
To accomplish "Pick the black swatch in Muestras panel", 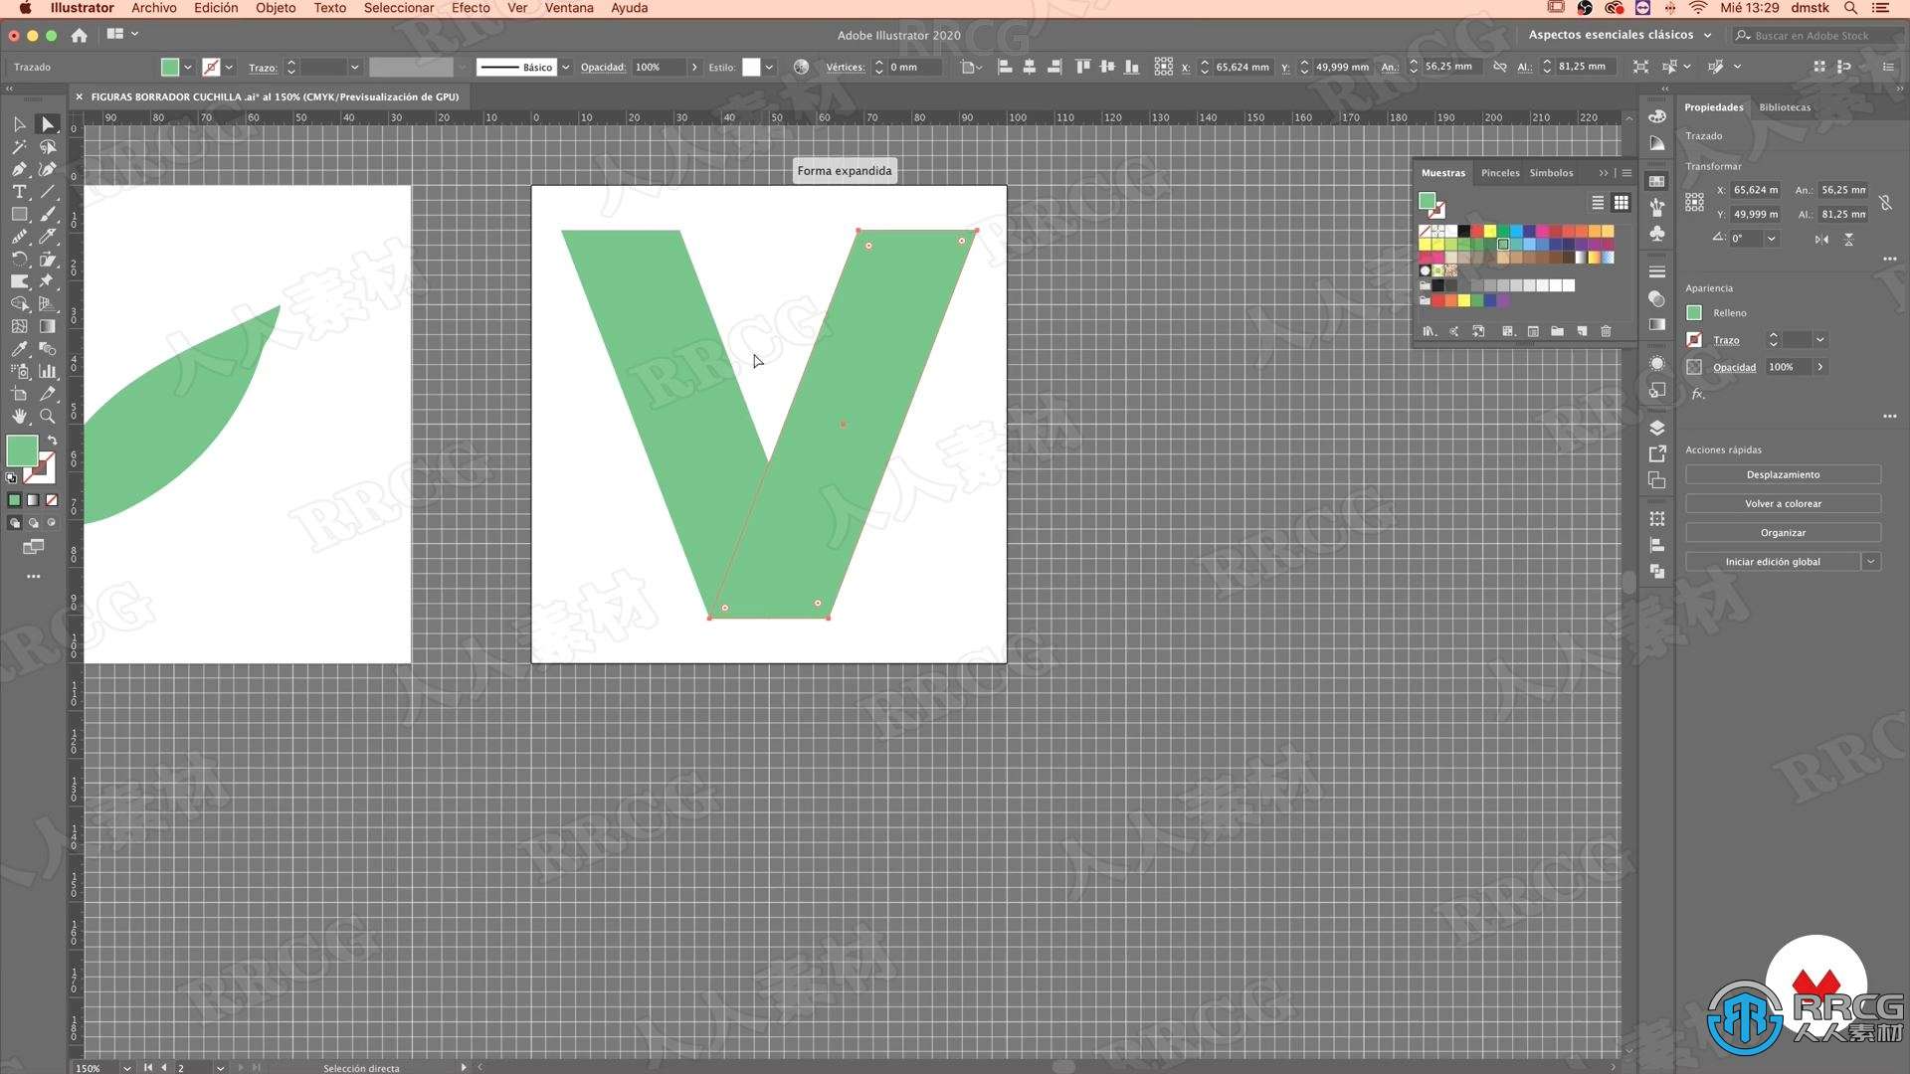I will click(1463, 232).
